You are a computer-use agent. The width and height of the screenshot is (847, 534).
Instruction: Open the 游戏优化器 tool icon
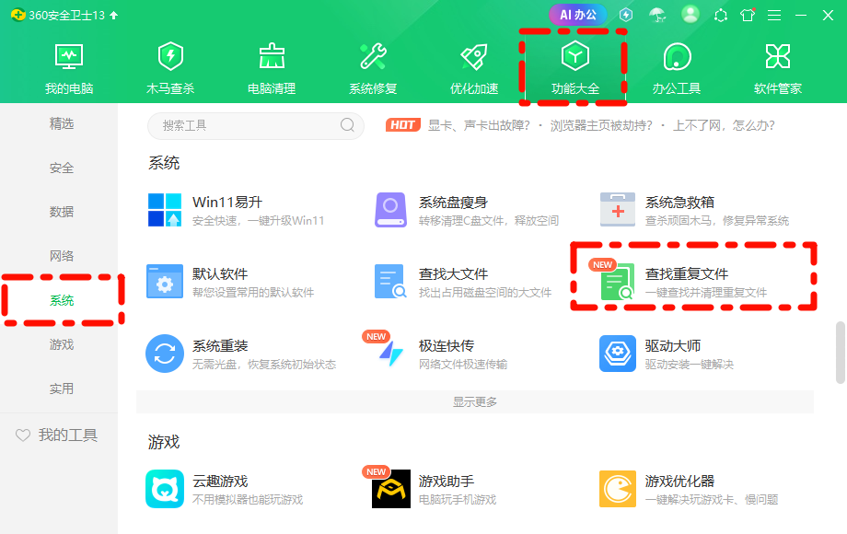[x=618, y=489]
